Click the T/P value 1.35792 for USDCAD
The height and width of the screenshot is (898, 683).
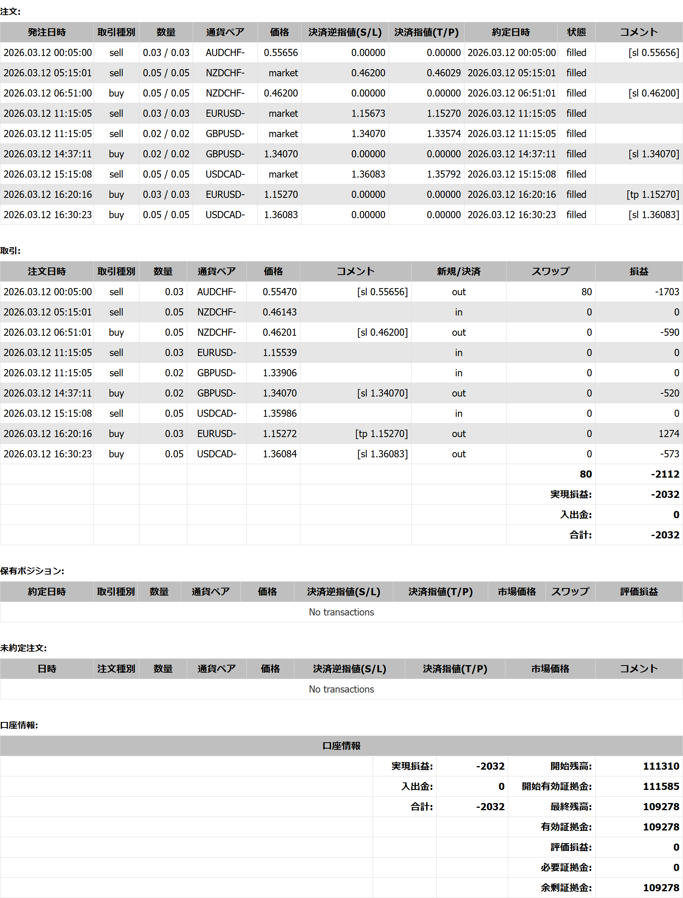(x=443, y=174)
